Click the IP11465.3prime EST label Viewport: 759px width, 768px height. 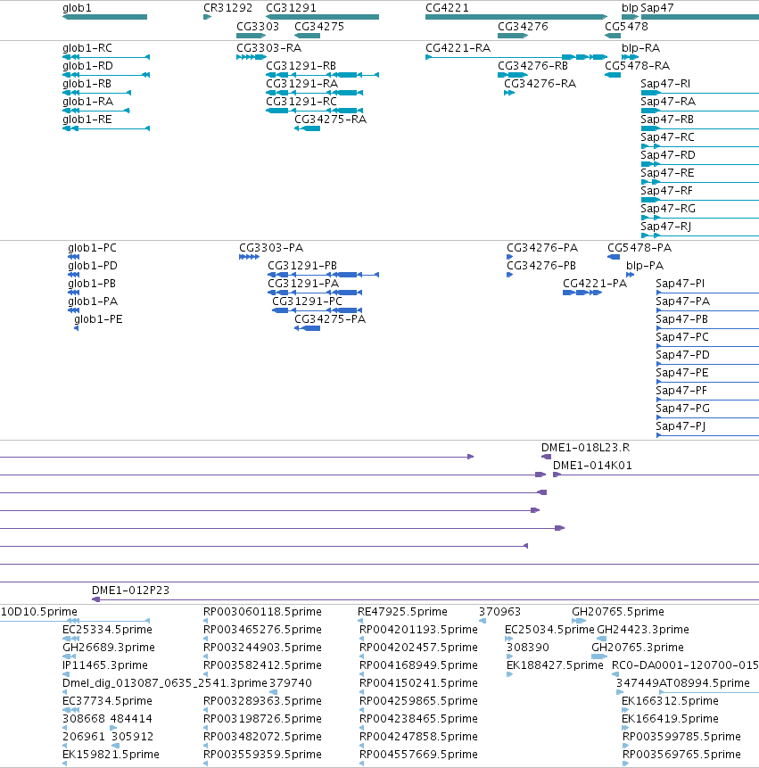pyautogui.click(x=105, y=665)
